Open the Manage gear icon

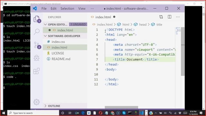pos(36,102)
